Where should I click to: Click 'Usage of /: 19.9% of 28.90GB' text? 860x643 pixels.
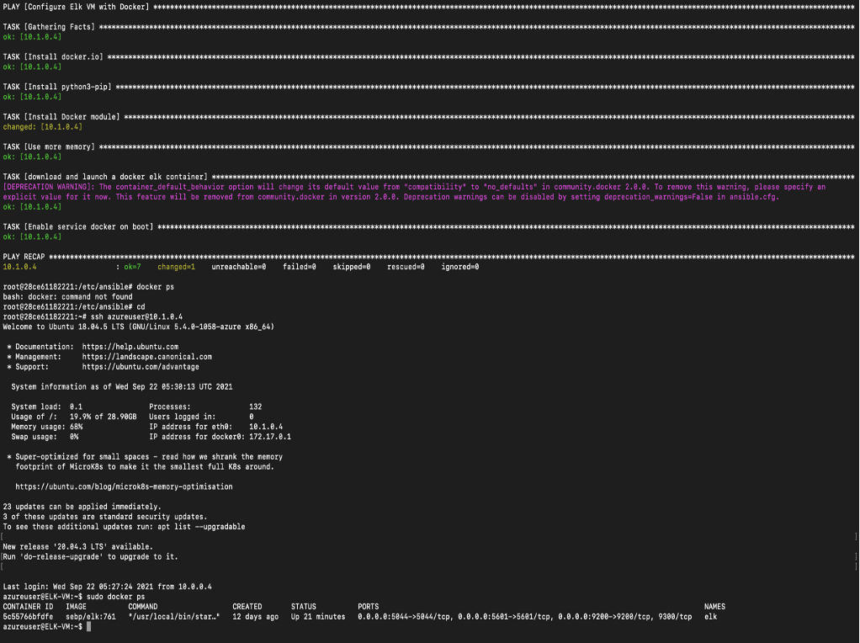(73, 417)
